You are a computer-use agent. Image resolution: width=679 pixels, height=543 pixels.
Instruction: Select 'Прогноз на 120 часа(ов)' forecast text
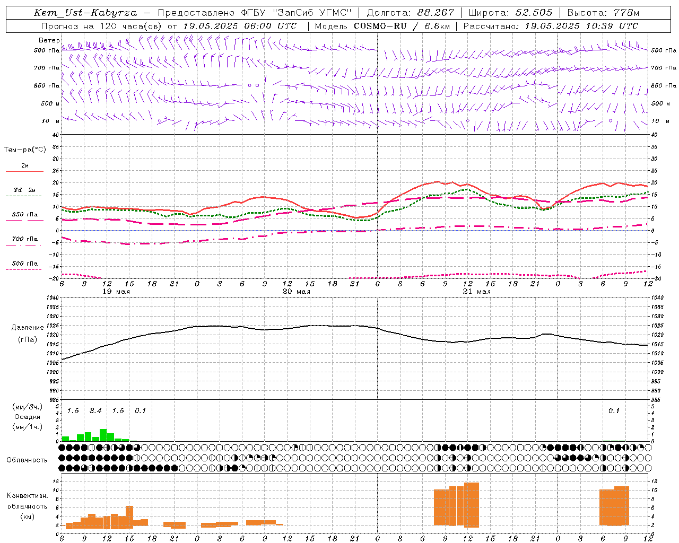[x=102, y=26]
